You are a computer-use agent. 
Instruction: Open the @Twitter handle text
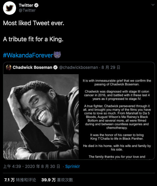point(27,10)
